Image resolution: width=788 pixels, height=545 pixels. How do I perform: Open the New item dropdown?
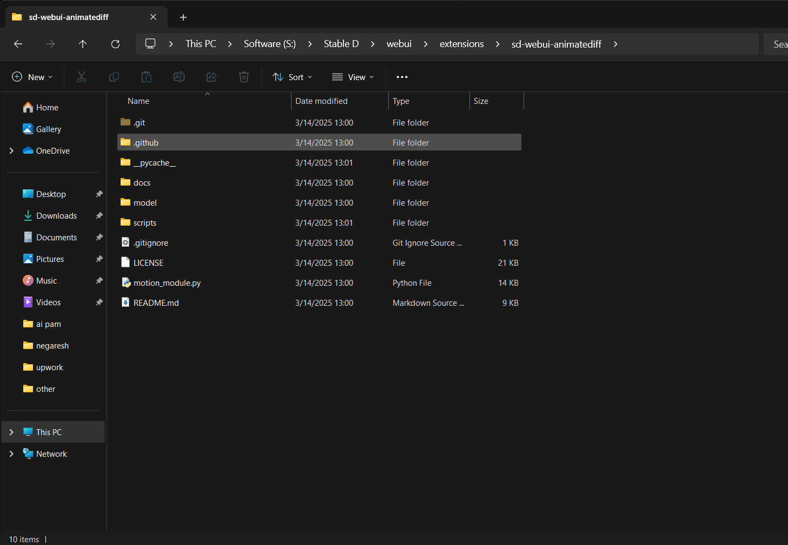pos(32,77)
